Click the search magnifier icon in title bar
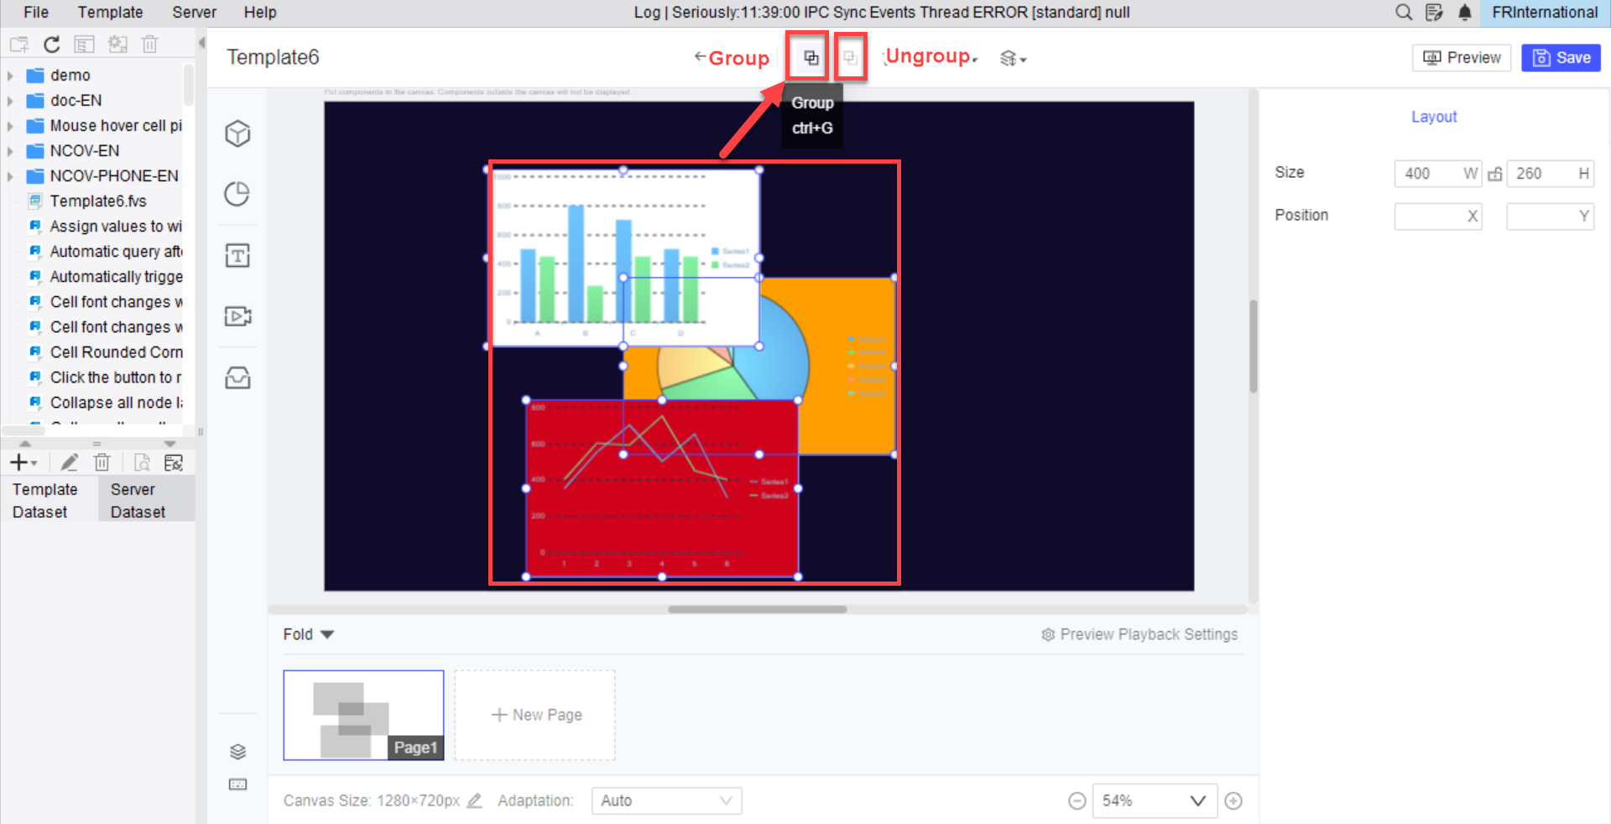1611x824 pixels. pyautogui.click(x=1404, y=12)
